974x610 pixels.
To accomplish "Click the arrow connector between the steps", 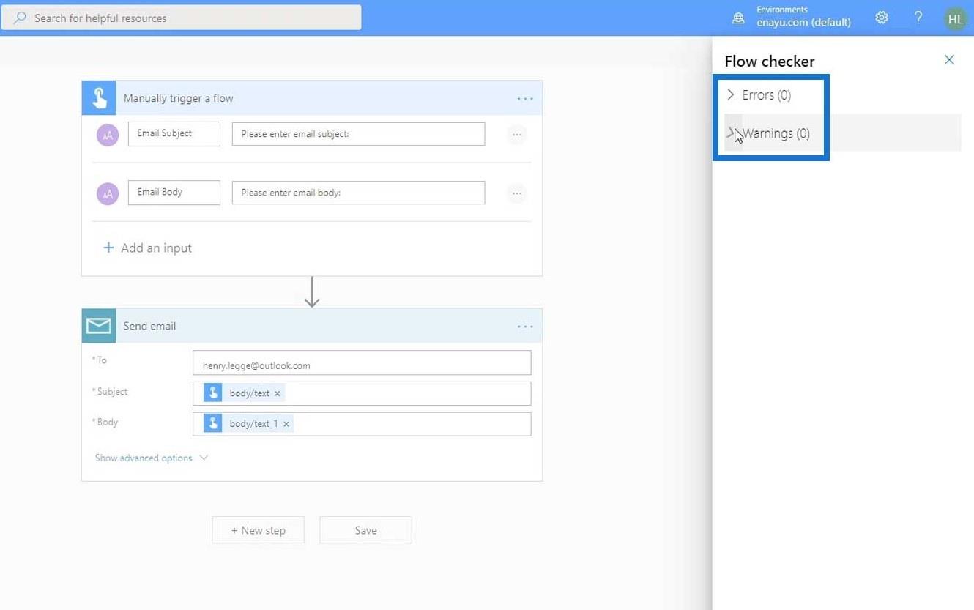I will pyautogui.click(x=312, y=292).
